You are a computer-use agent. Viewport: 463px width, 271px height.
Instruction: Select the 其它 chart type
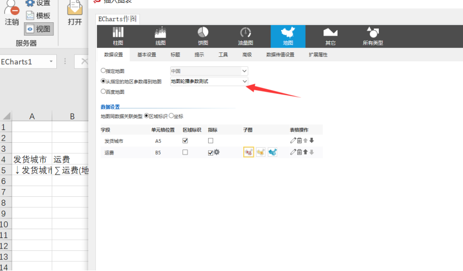pos(330,36)
